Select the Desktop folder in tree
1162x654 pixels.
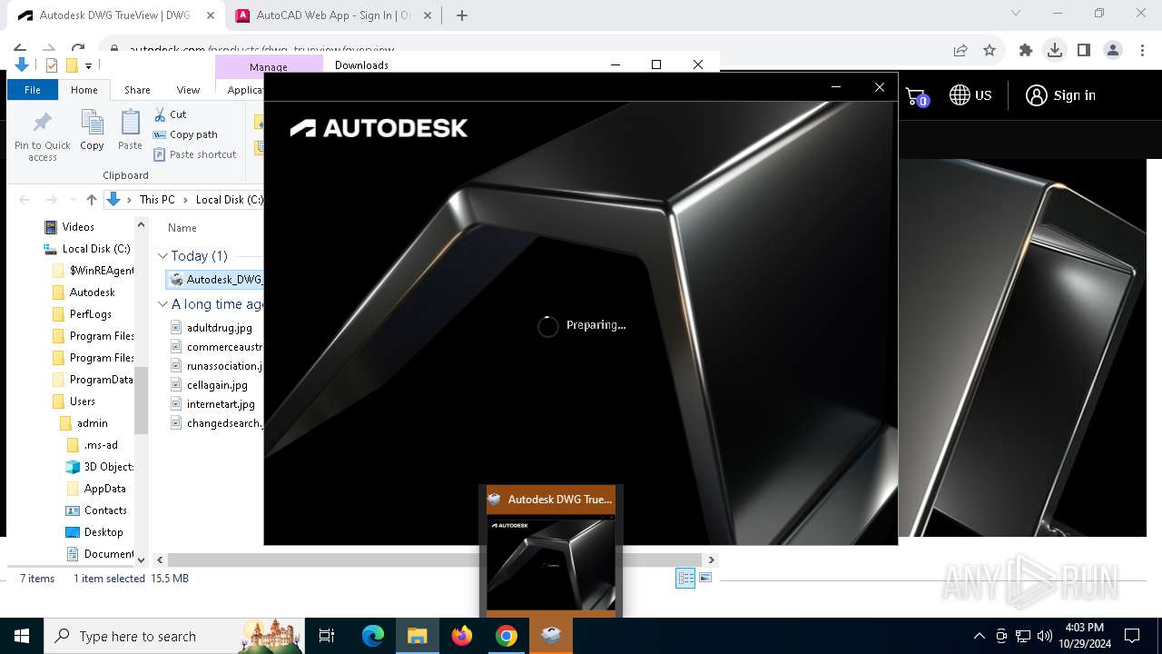(x=103, y=532)
